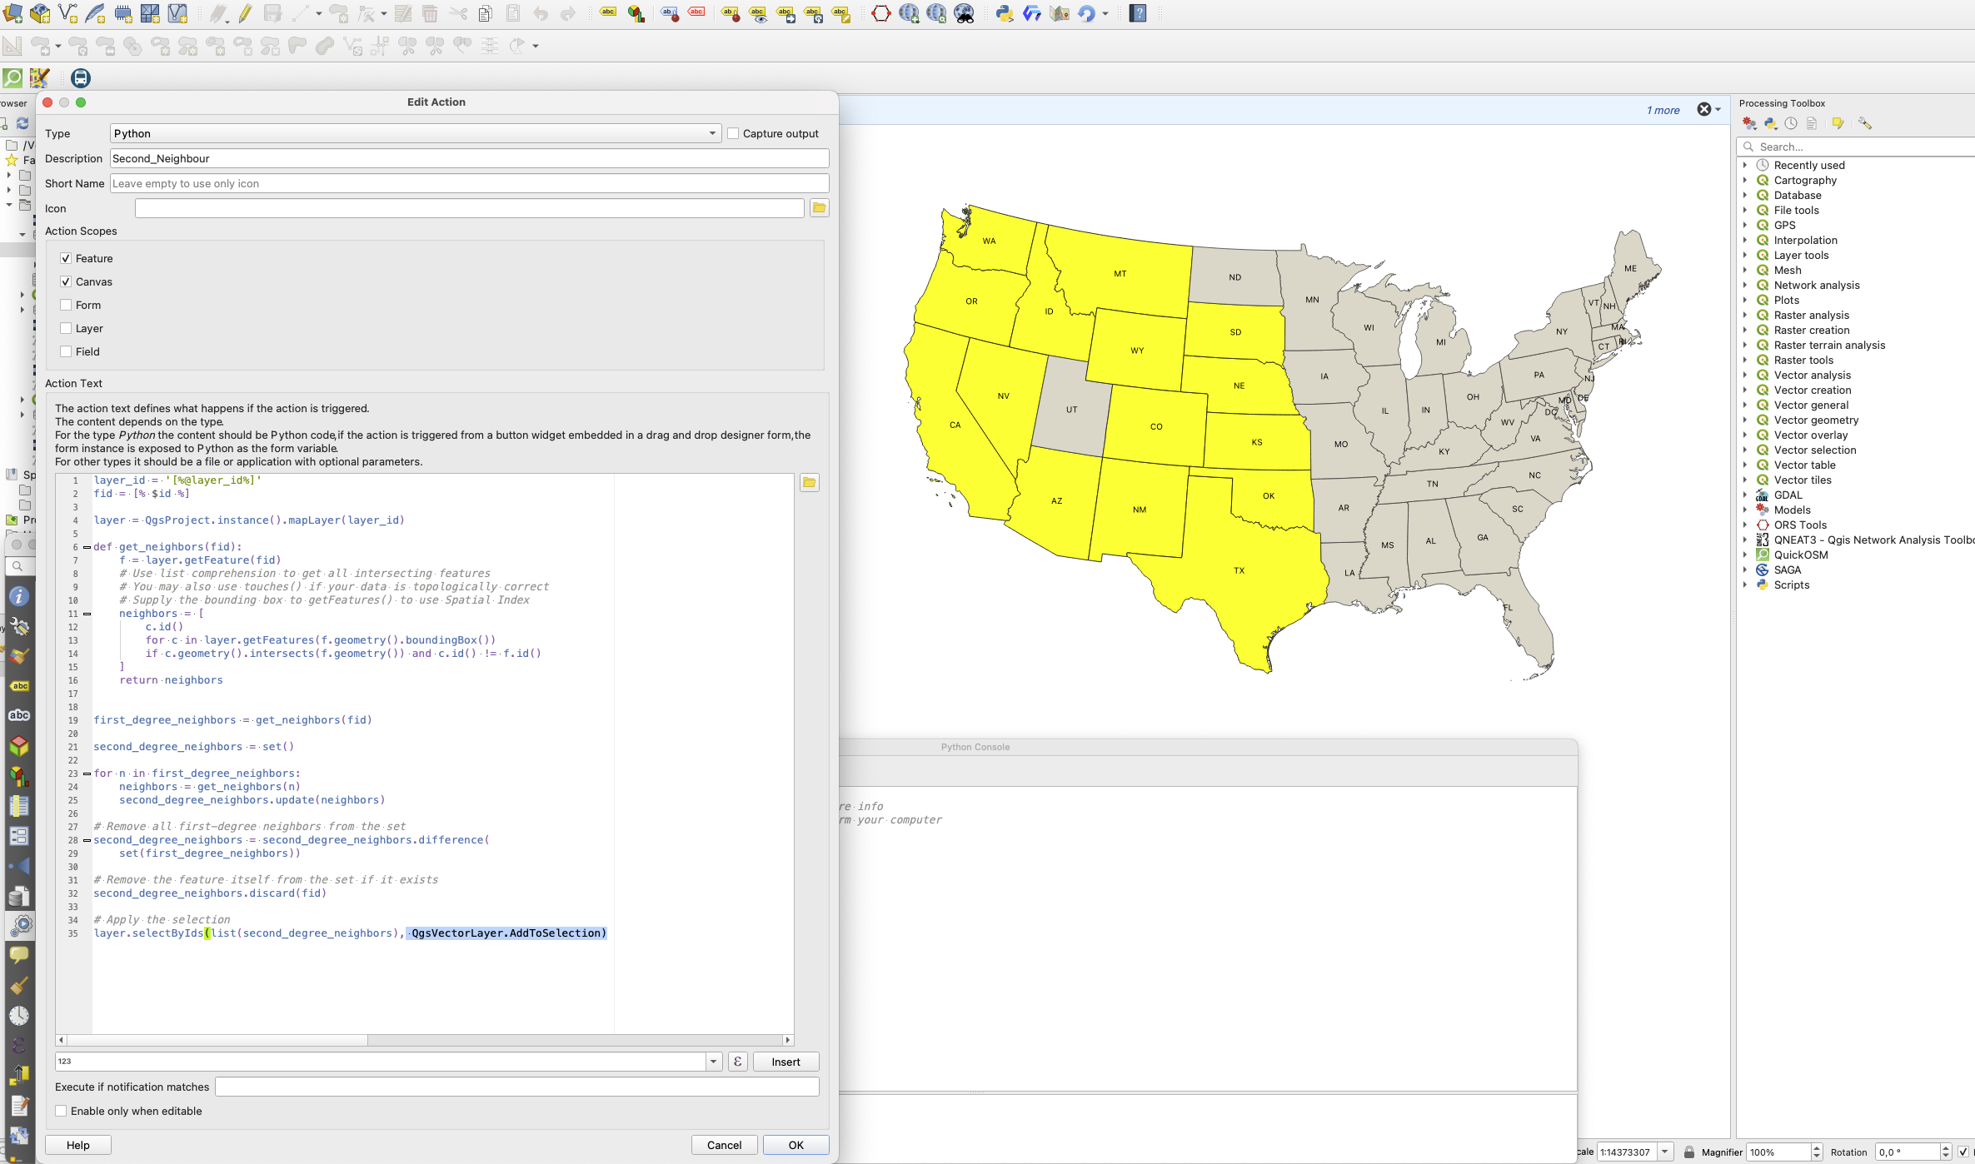
Task: Expand the Raster tools toolbox group
Action: pos(1745,361)
